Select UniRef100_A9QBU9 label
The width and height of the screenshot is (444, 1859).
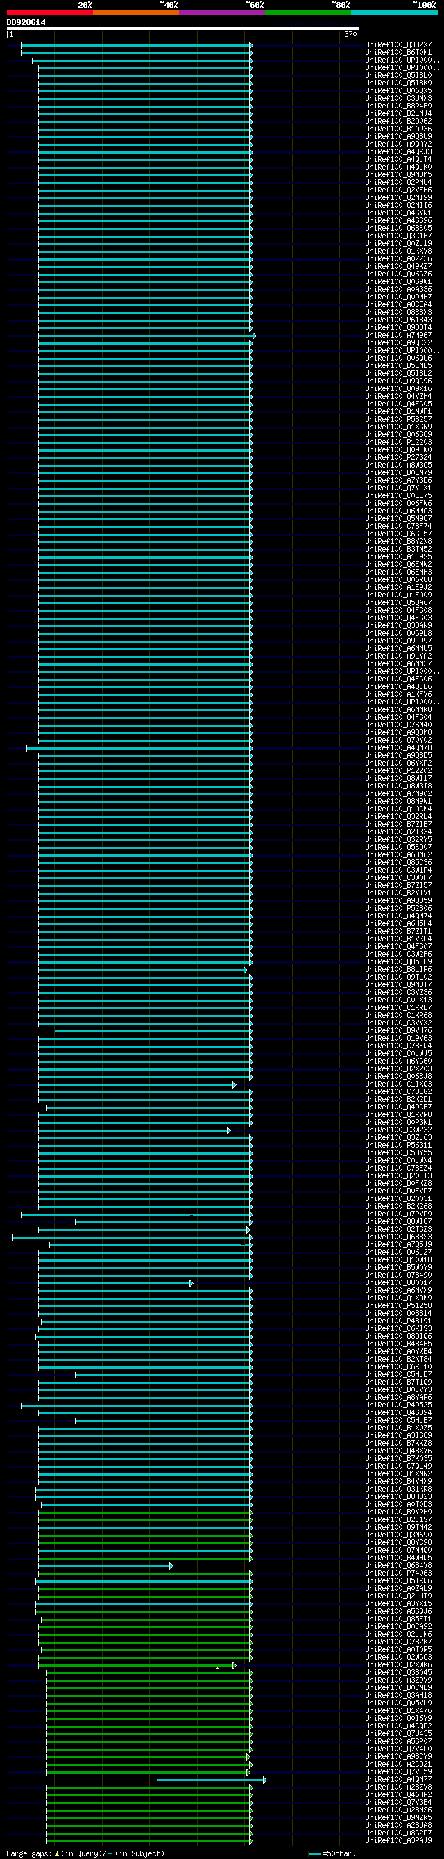399,136
